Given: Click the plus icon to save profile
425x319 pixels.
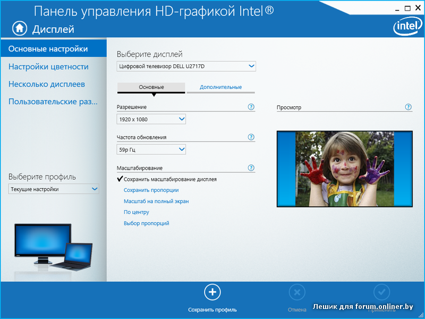Looking at the screenshot, I should pyautogui.click(x=212, y=292).
